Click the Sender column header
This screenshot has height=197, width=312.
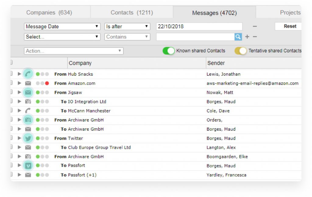pyautogui.click(x=254, y=63)
